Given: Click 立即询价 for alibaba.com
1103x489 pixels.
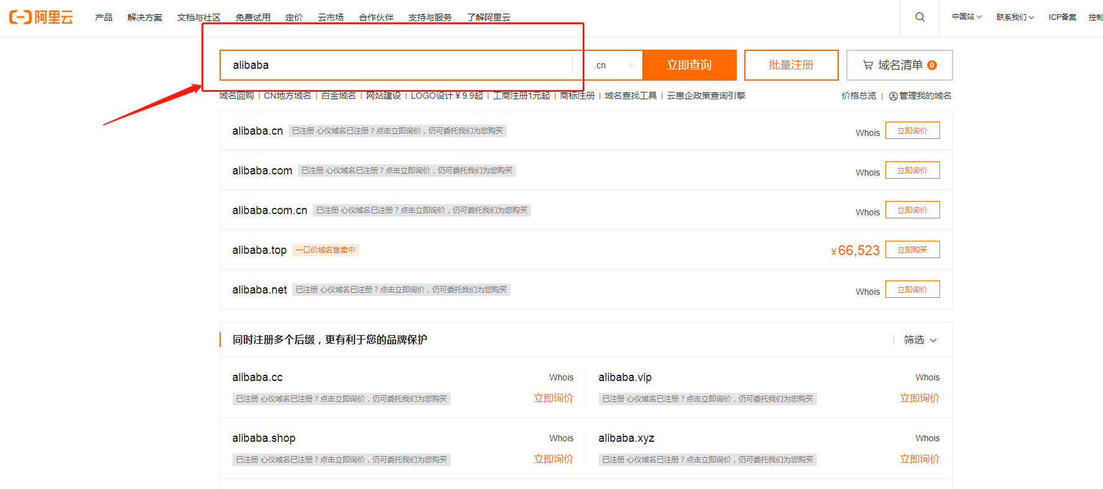Looking at the screenshot, I should pos(913,170).
